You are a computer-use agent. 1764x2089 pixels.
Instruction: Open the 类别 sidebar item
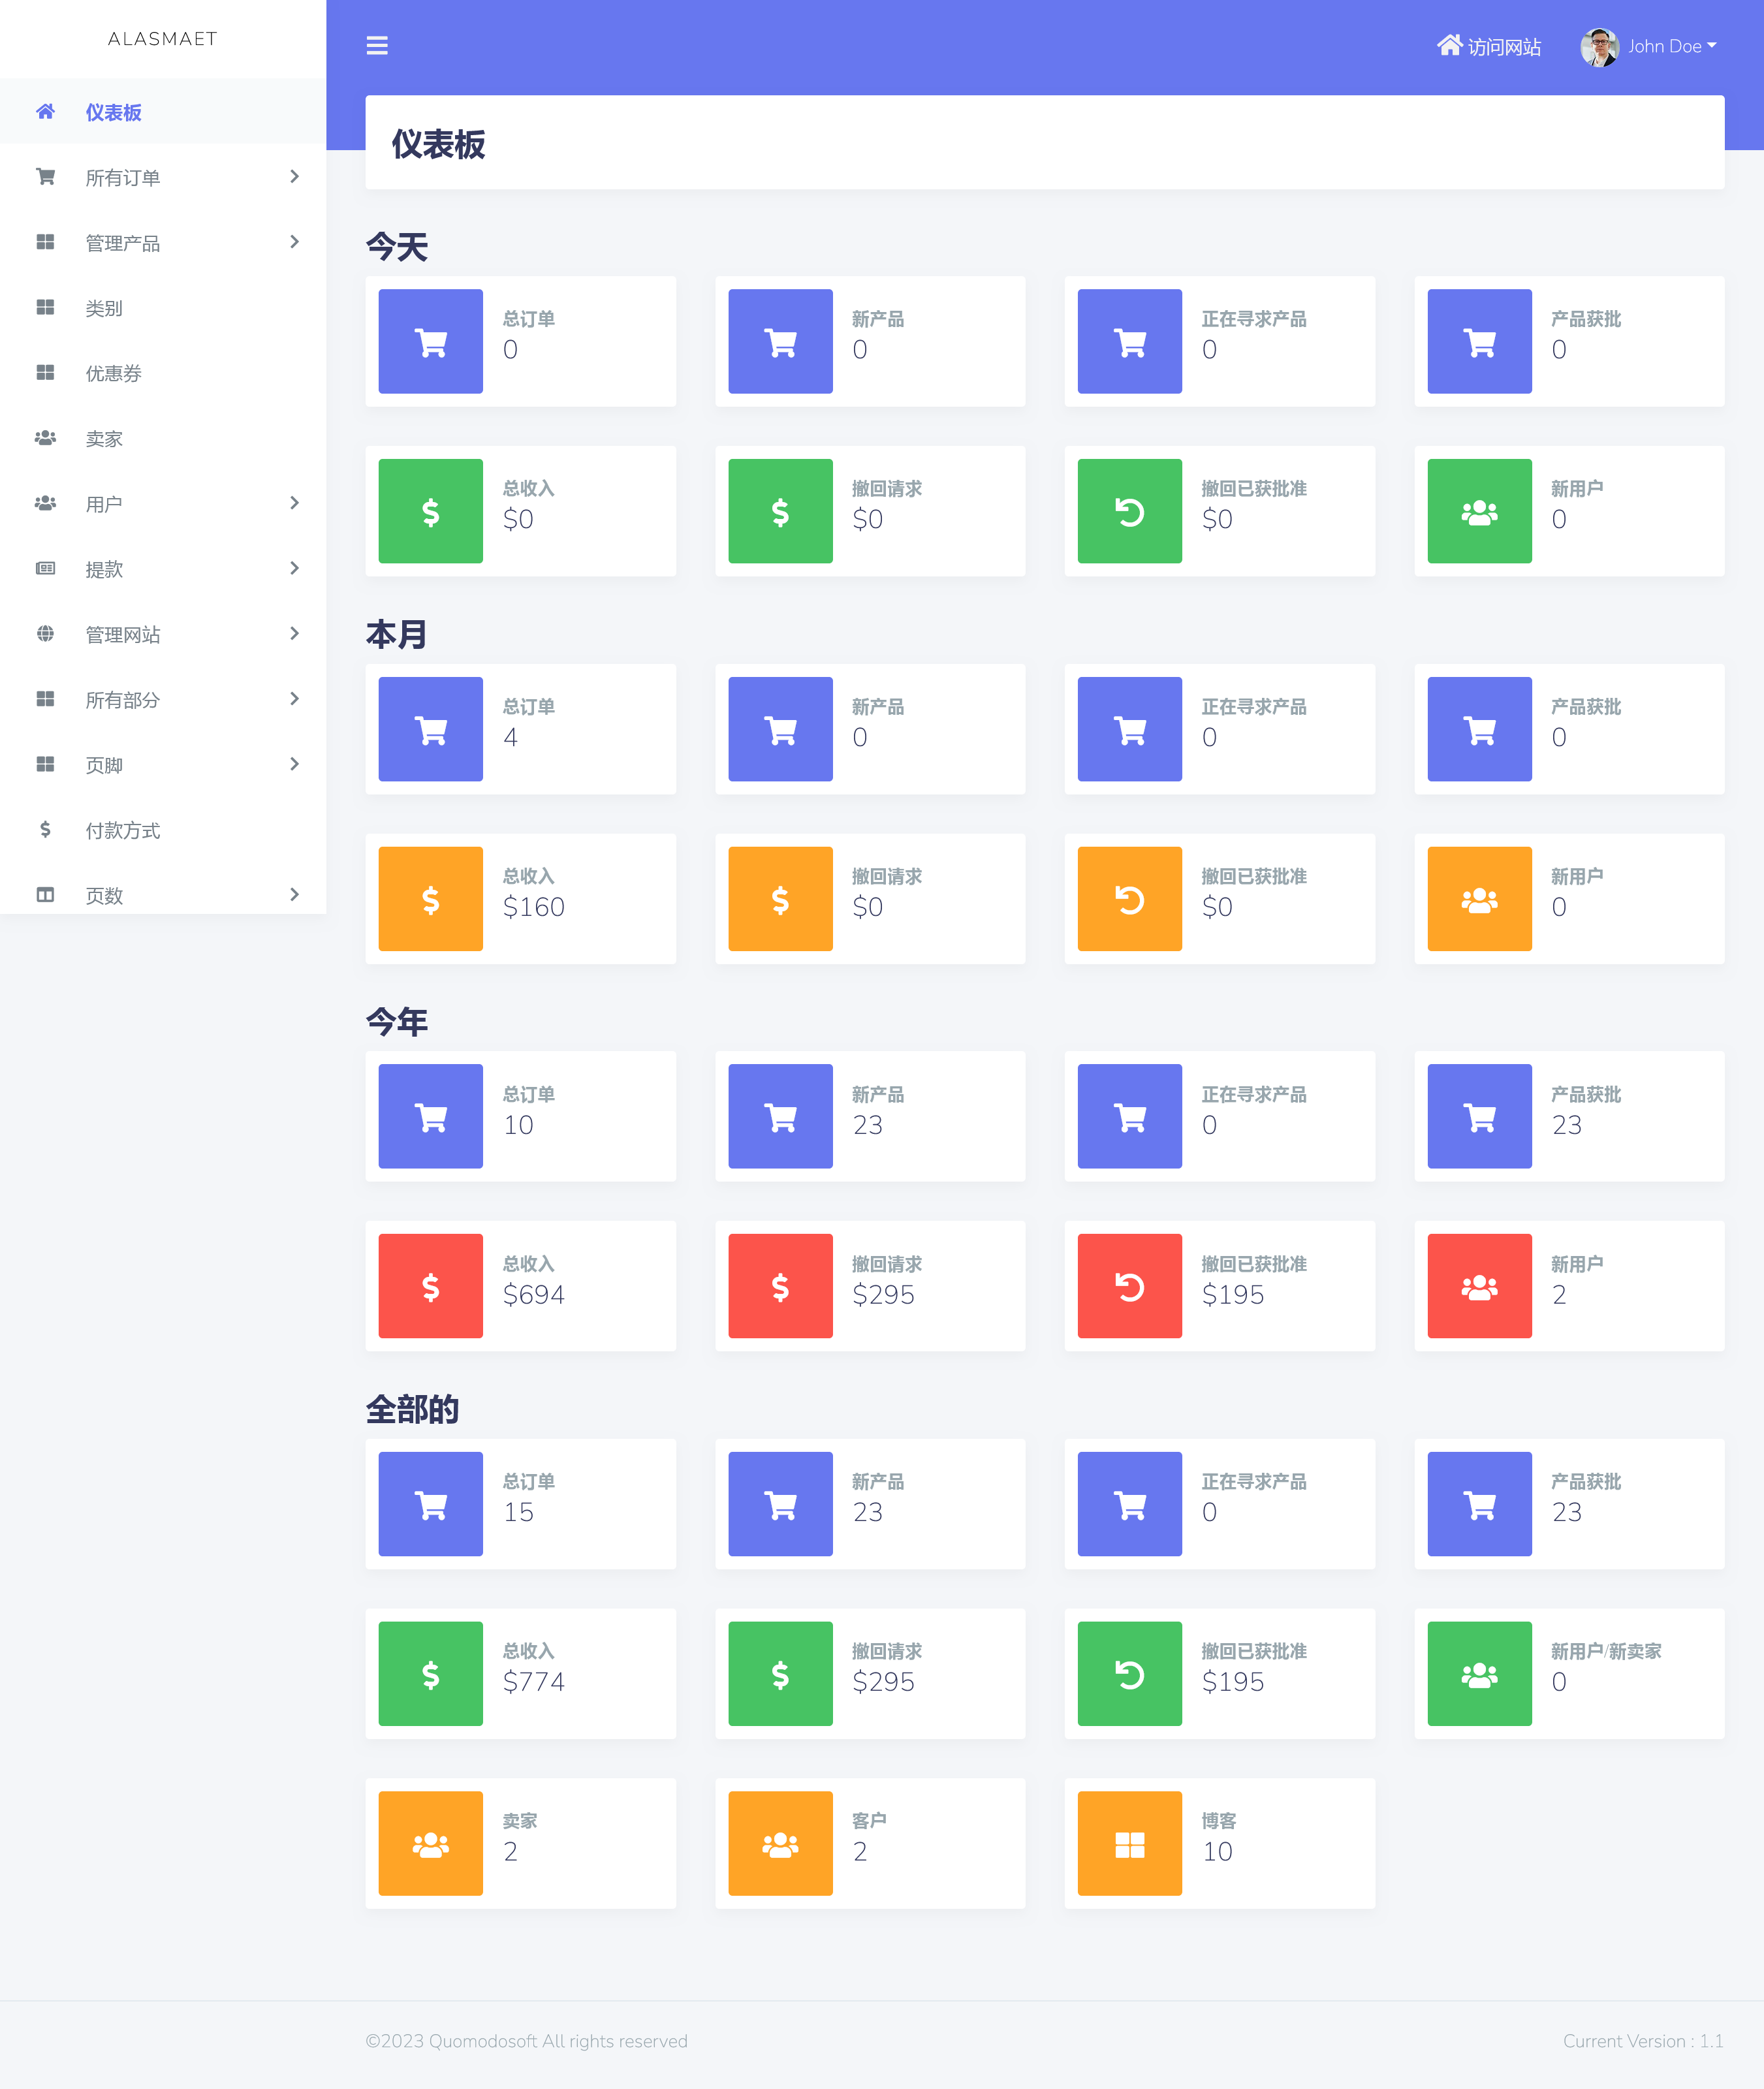tap(104, 308)
